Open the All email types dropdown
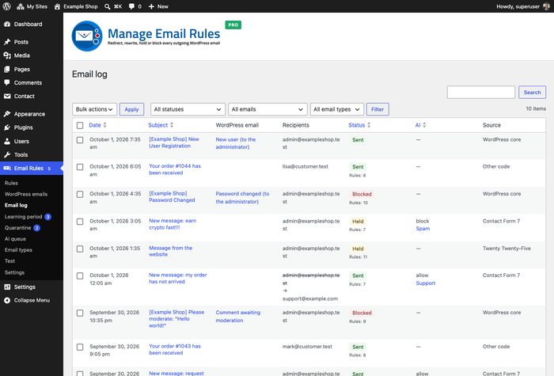This screenshot has width=554, height=376. coord(336,109)
